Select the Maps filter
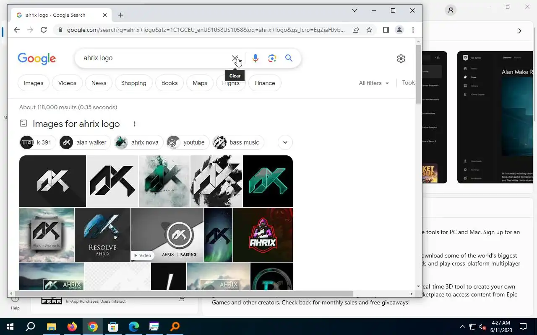This screenshot has width=537, height=335. [200, 83]
